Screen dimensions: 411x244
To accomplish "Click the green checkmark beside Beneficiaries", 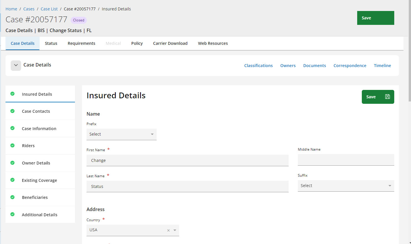I will click(12, 197).
